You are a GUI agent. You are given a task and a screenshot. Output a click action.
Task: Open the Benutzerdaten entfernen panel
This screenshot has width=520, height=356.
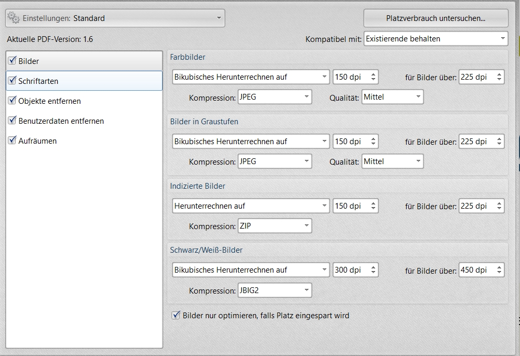(84, 121)
